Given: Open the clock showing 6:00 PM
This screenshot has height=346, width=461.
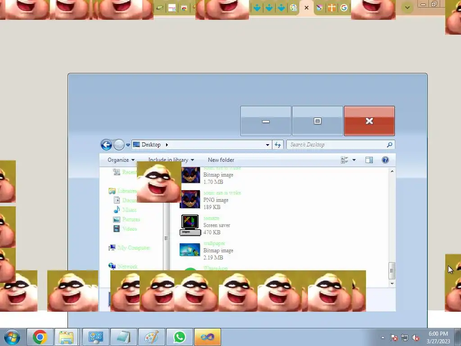Looking at the screenshot, I should [438, 337].
